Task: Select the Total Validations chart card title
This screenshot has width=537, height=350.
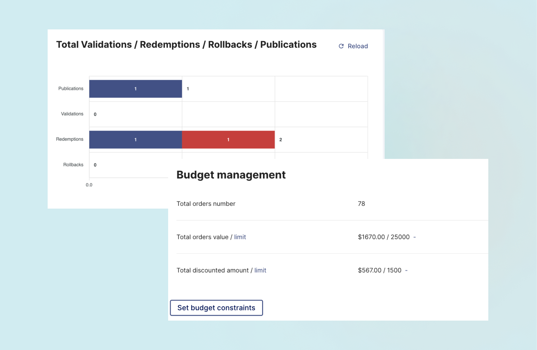Action: (186, 44)
